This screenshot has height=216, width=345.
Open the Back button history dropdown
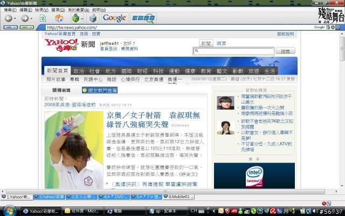click(15, 18)
